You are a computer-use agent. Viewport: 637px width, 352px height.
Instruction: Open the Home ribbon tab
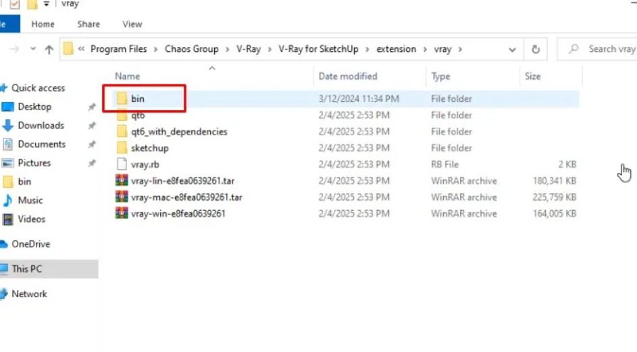point(43,24)
